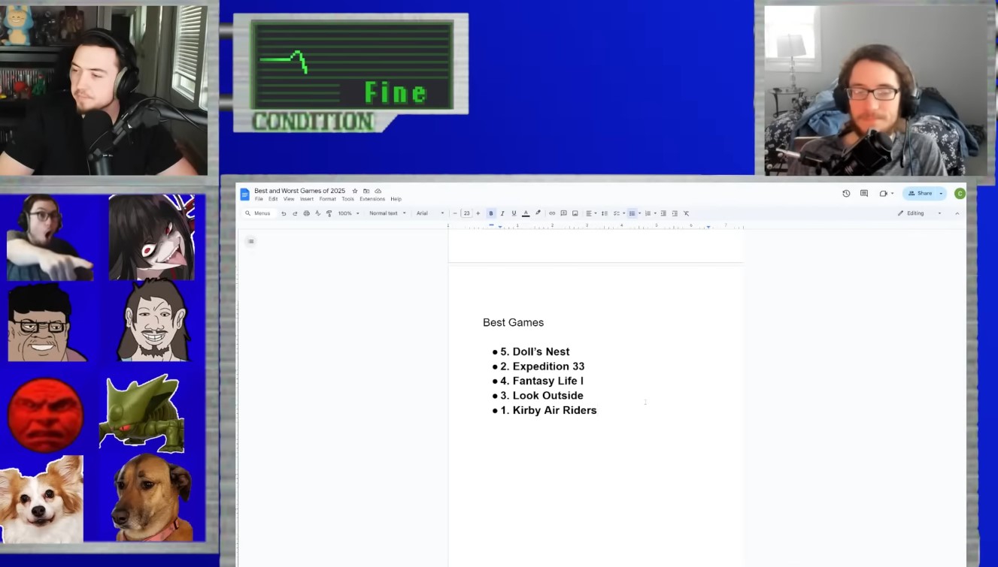Add a comment from the toolbar
This screenshot has width=998, height=567.
[563, 213]
